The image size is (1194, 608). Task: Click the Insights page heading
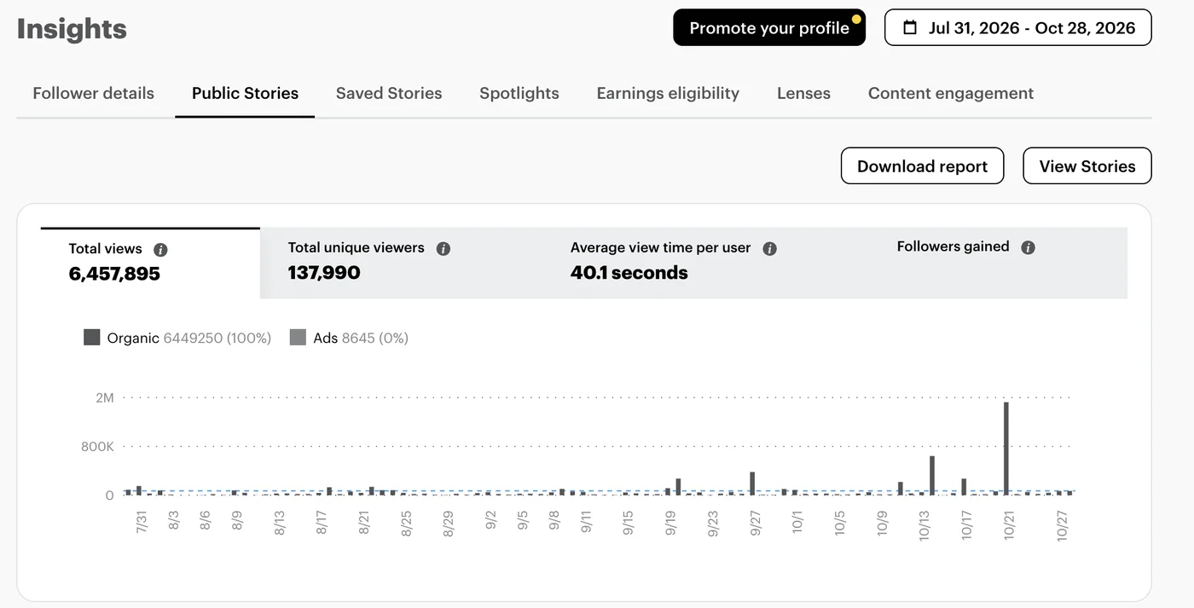click(72, 28)
